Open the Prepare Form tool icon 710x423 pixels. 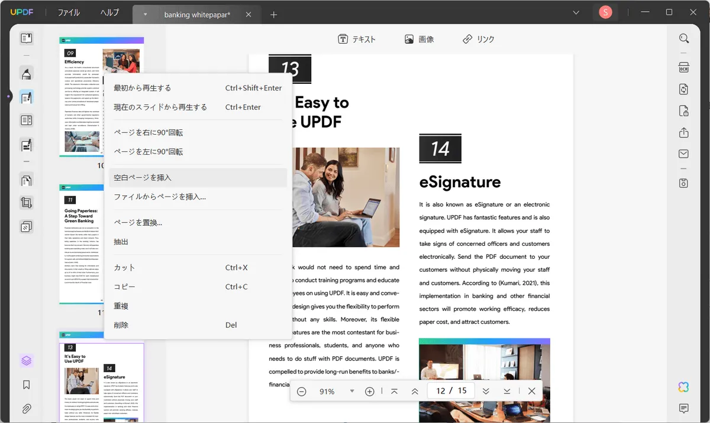[x=26, y=121]
